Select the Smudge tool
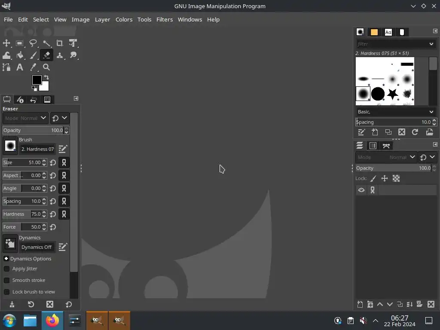This screenshot has height=330, width=440. [x=73, y=55]
